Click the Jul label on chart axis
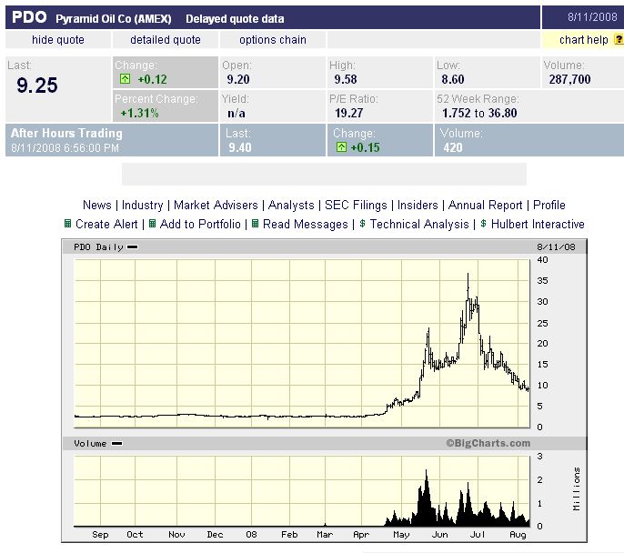The image size is (624, 553). point(478,534)
